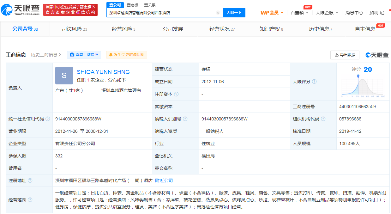The height and width of the screenshot is (214, 391).
Task: Open the 经营风险 tab
Action: (x=123, y=29)
